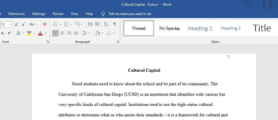Expand numbering library dropdown arrow
This screenshot has height=120, width=278.
pos(71,24)
